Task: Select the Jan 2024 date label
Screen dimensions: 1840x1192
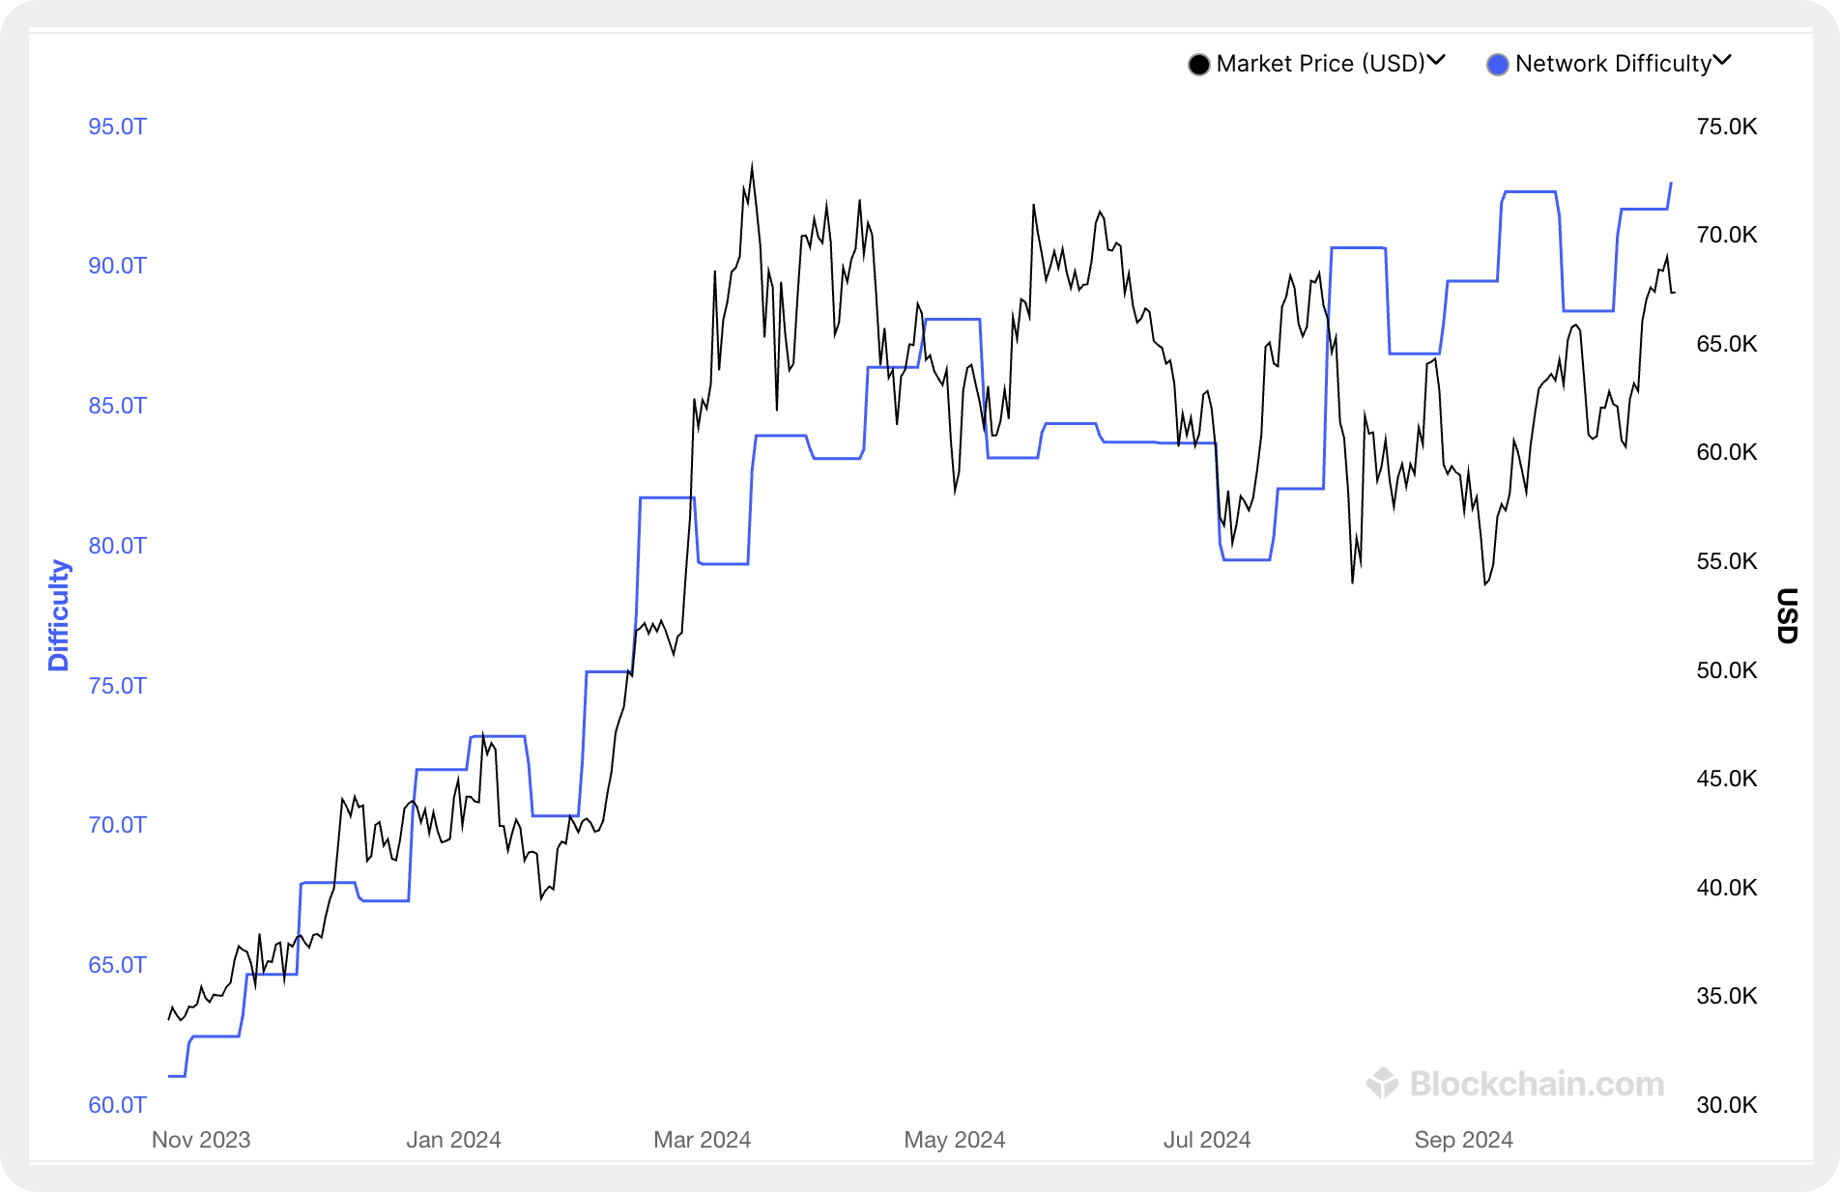Action: point(453,1140)
